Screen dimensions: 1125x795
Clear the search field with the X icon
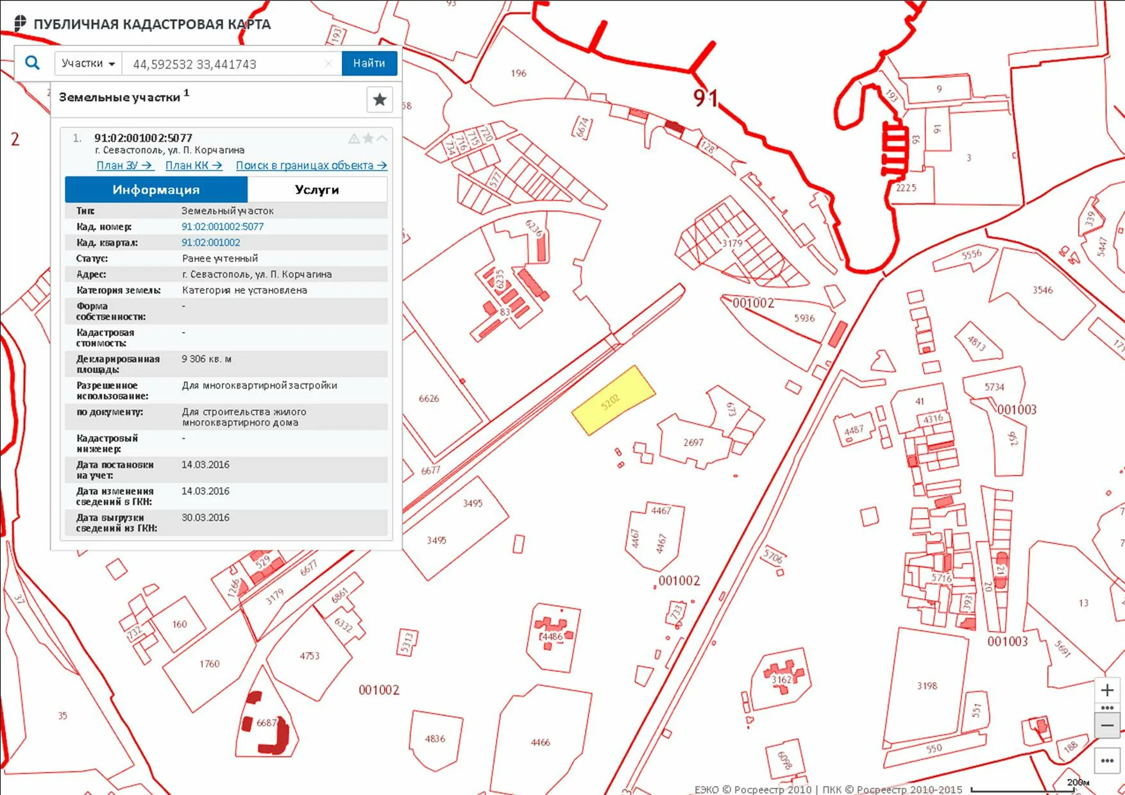328,63
